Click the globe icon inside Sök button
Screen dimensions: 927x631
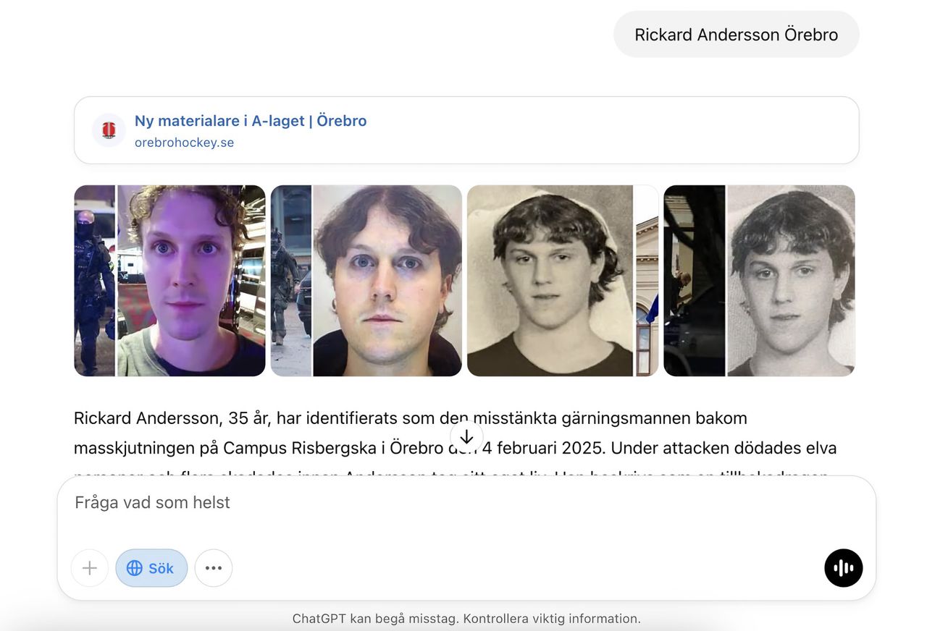[x=135, y=568]
